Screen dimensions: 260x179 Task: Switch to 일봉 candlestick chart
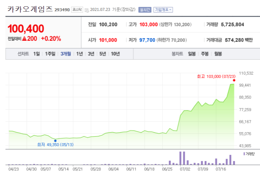tap(192, 54)
